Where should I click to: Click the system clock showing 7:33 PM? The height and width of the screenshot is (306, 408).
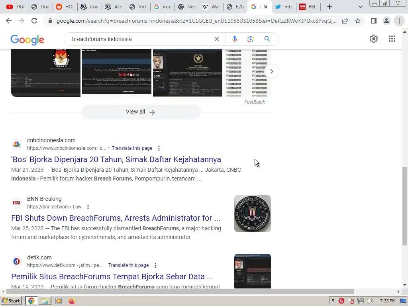point(388,301)
